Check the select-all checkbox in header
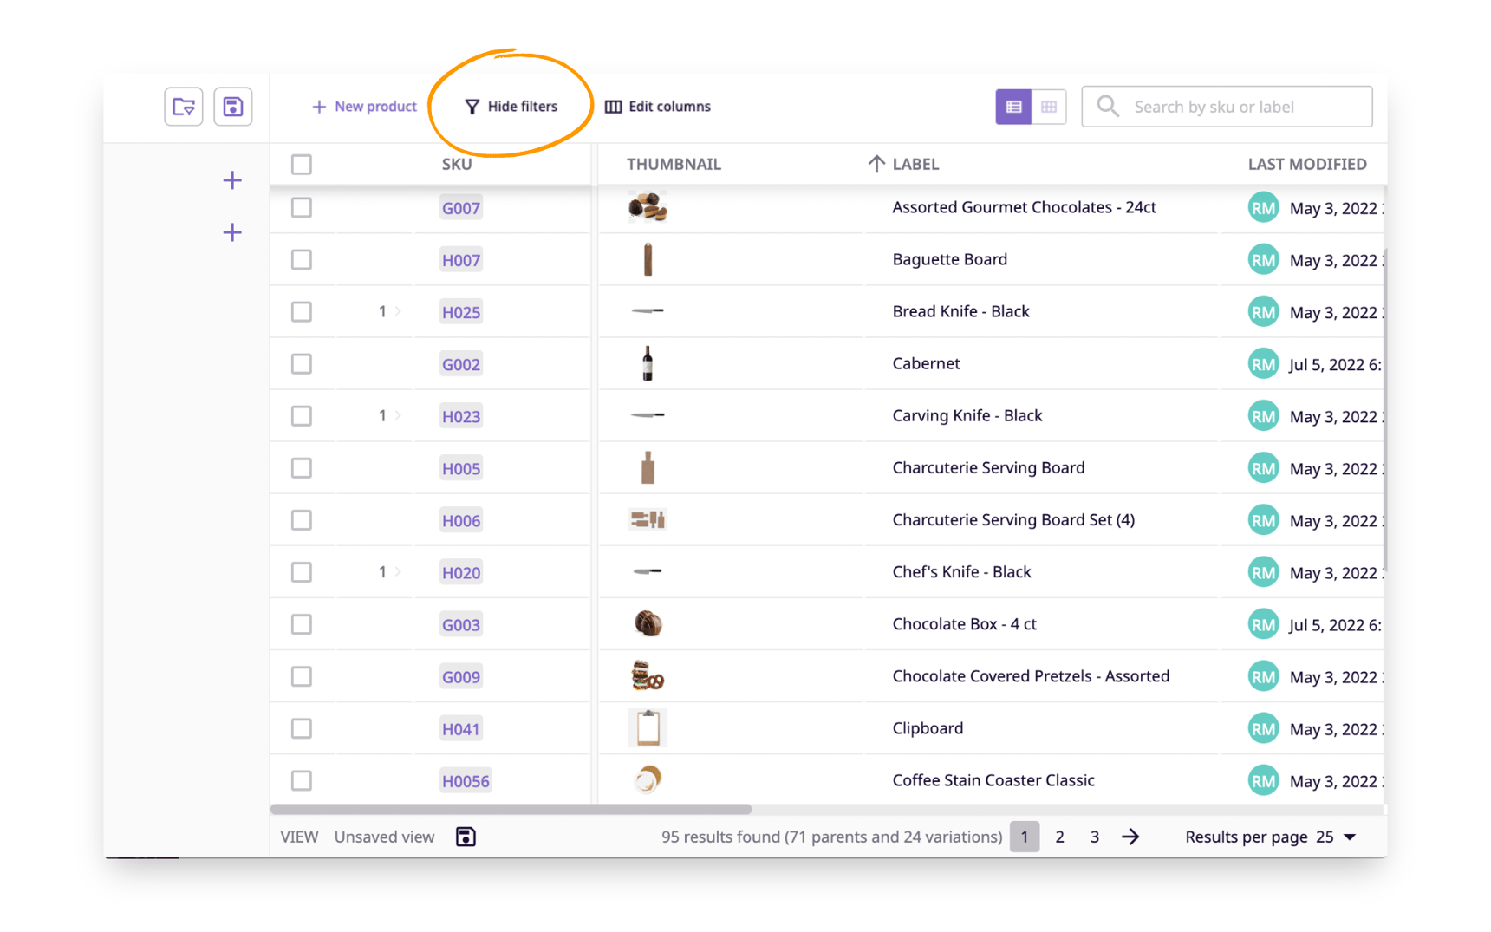The image size is (1491, 932). pyautogui.click(x=301, y=164)
